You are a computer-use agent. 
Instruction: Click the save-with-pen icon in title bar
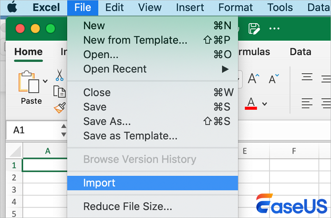[x=254, y=29]
